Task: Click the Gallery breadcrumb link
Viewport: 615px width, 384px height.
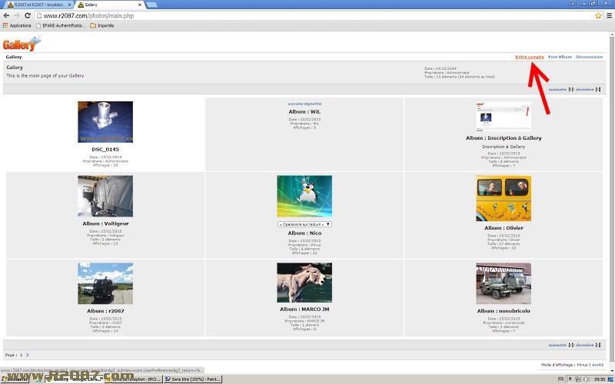Action: (x=14, y=57)
